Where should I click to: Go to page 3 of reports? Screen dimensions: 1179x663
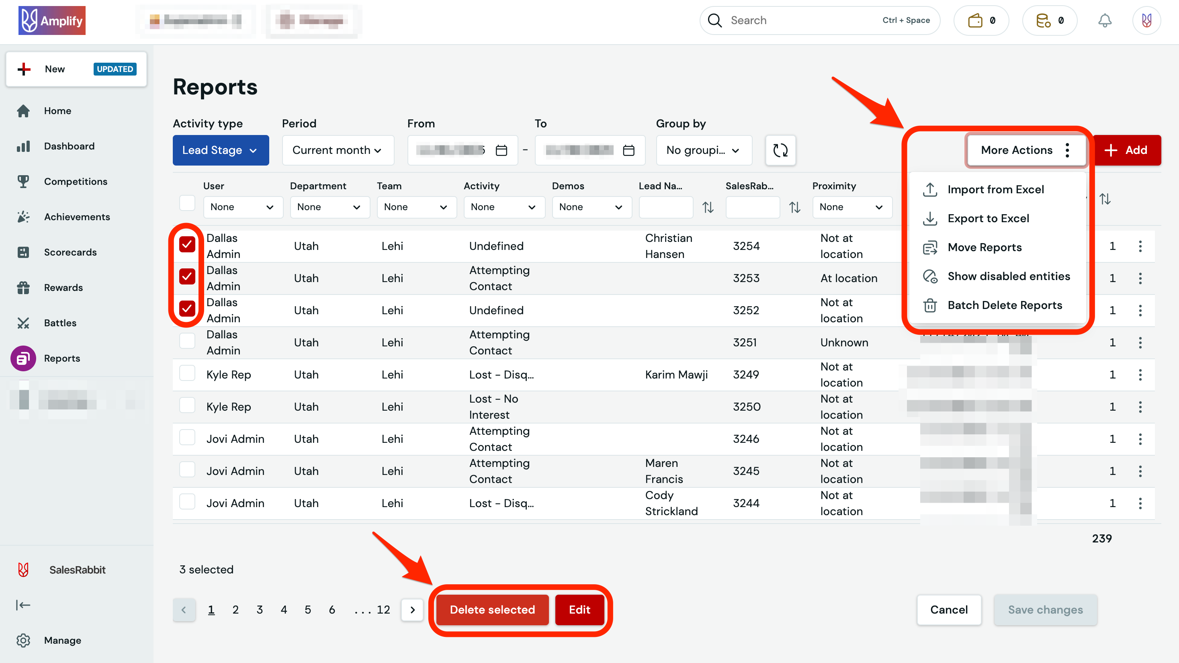pos(260,610)
